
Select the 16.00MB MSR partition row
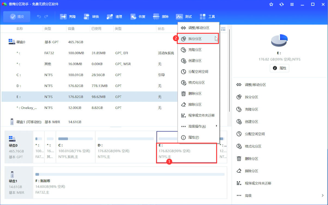coord(89,64)
